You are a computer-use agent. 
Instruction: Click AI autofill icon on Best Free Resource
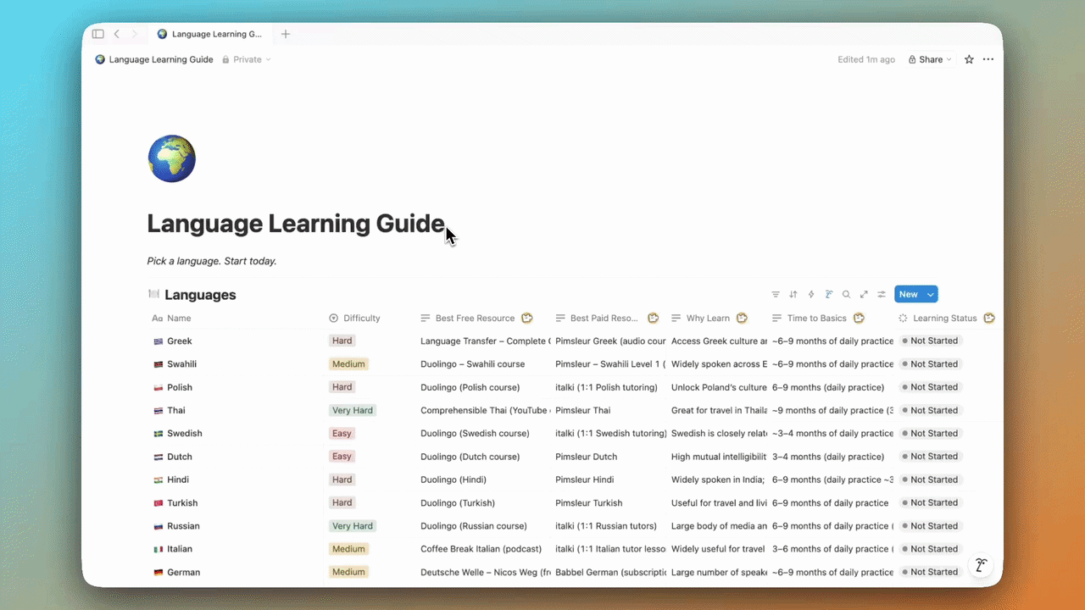[x=527, y=319]
